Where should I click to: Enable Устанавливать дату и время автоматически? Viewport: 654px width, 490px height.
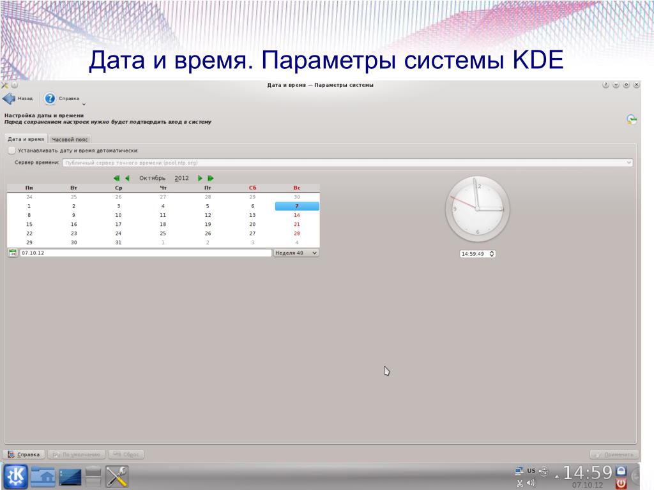pyautogui.click(x=11, y=151)
